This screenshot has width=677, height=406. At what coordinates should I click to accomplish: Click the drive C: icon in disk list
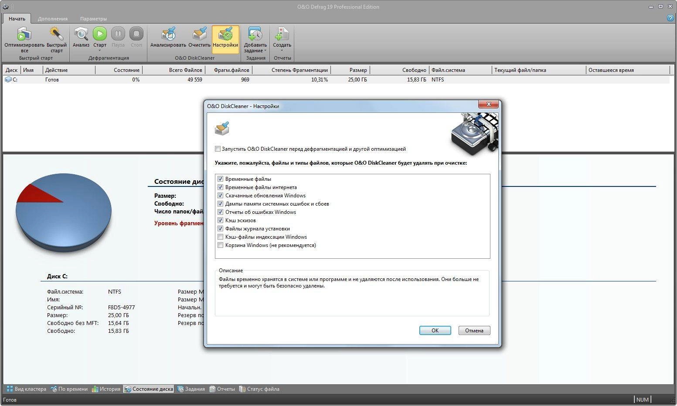(8, 80)
